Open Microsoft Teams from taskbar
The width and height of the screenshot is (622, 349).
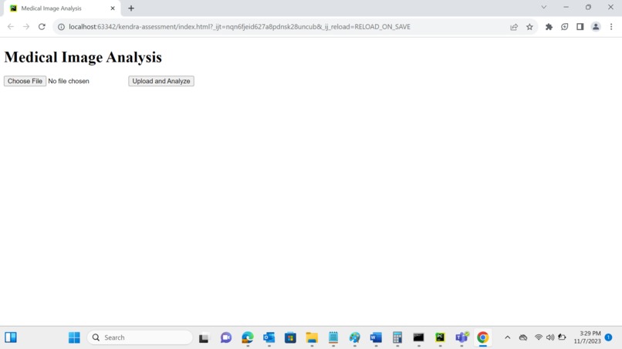pos(461,337)
